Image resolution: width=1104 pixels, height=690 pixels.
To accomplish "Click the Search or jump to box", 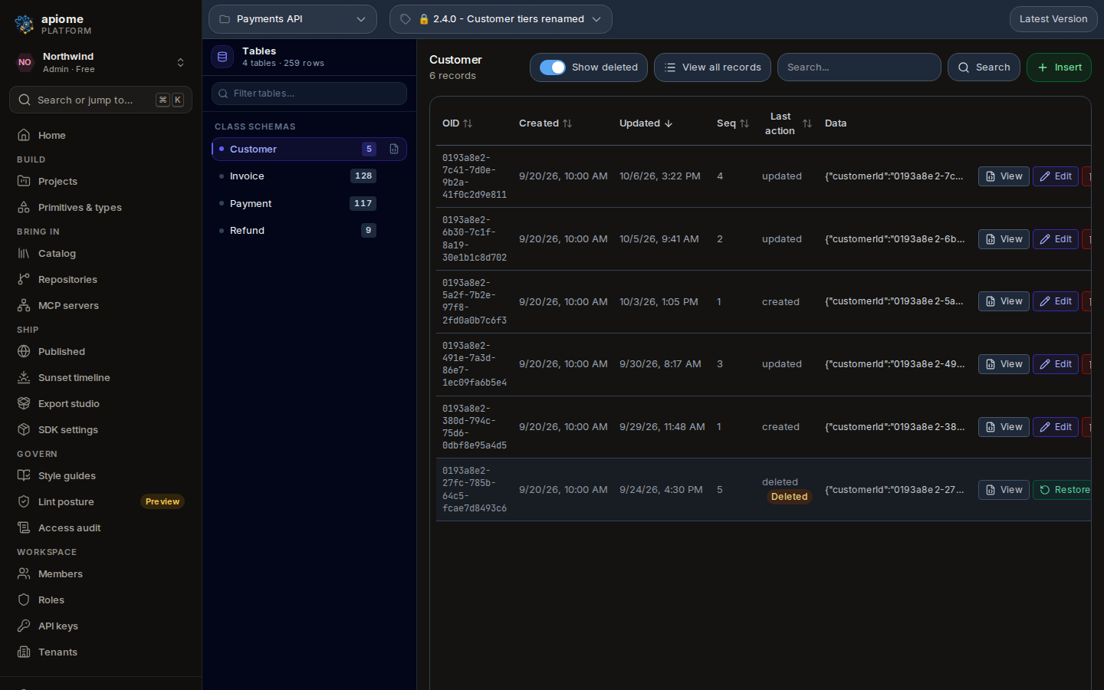I will pyautogui.click(x=100, y=100).
